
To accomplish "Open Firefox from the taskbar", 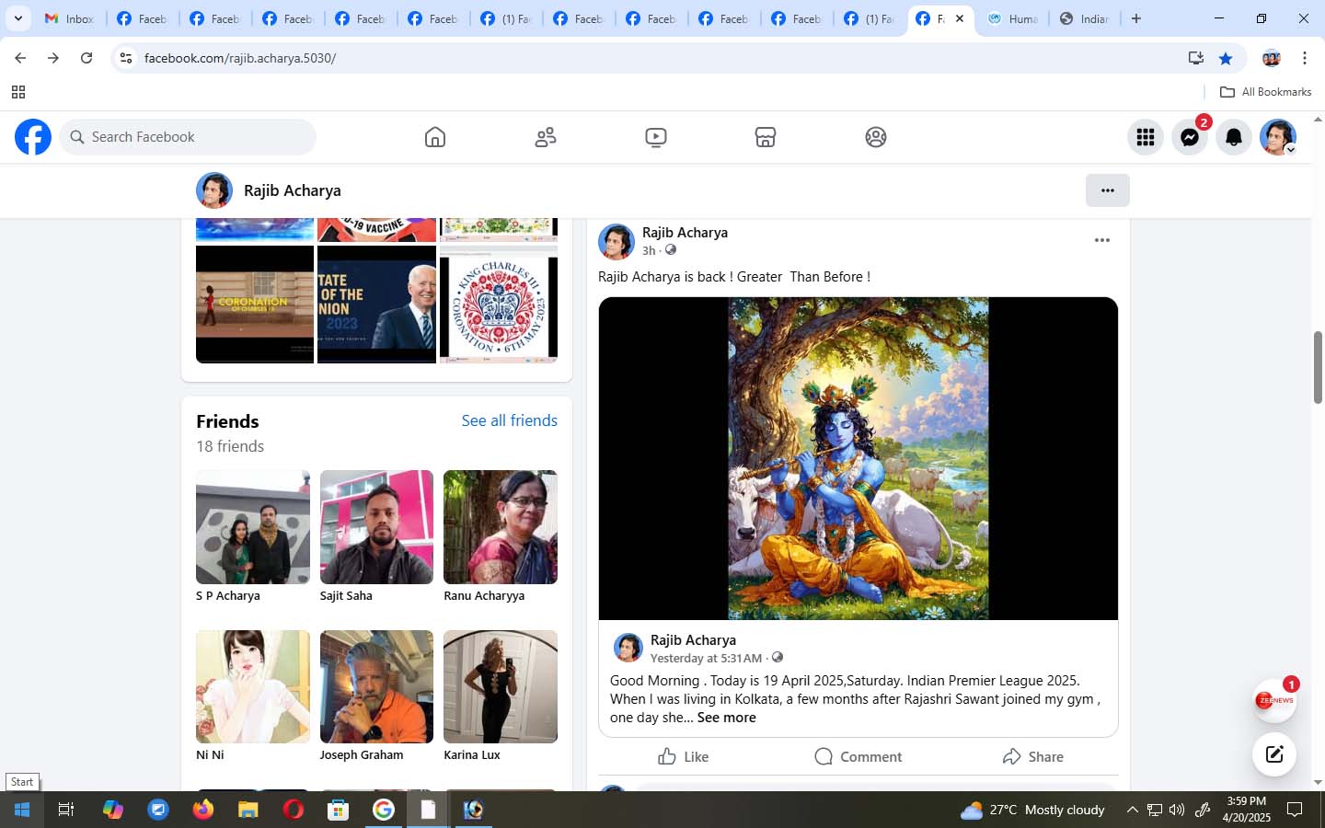I will click(202, 810).
